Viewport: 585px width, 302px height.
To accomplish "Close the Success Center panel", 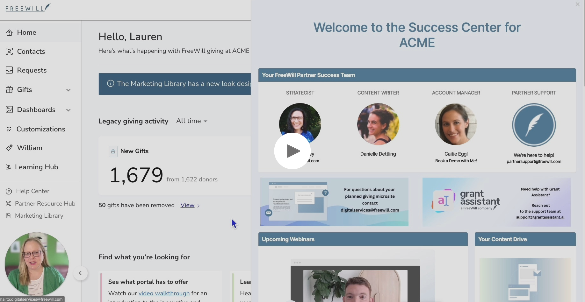I will point(577,4).
